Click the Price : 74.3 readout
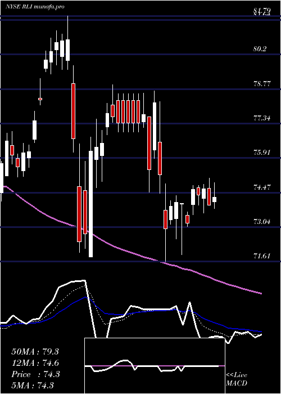 pos(35,374)
